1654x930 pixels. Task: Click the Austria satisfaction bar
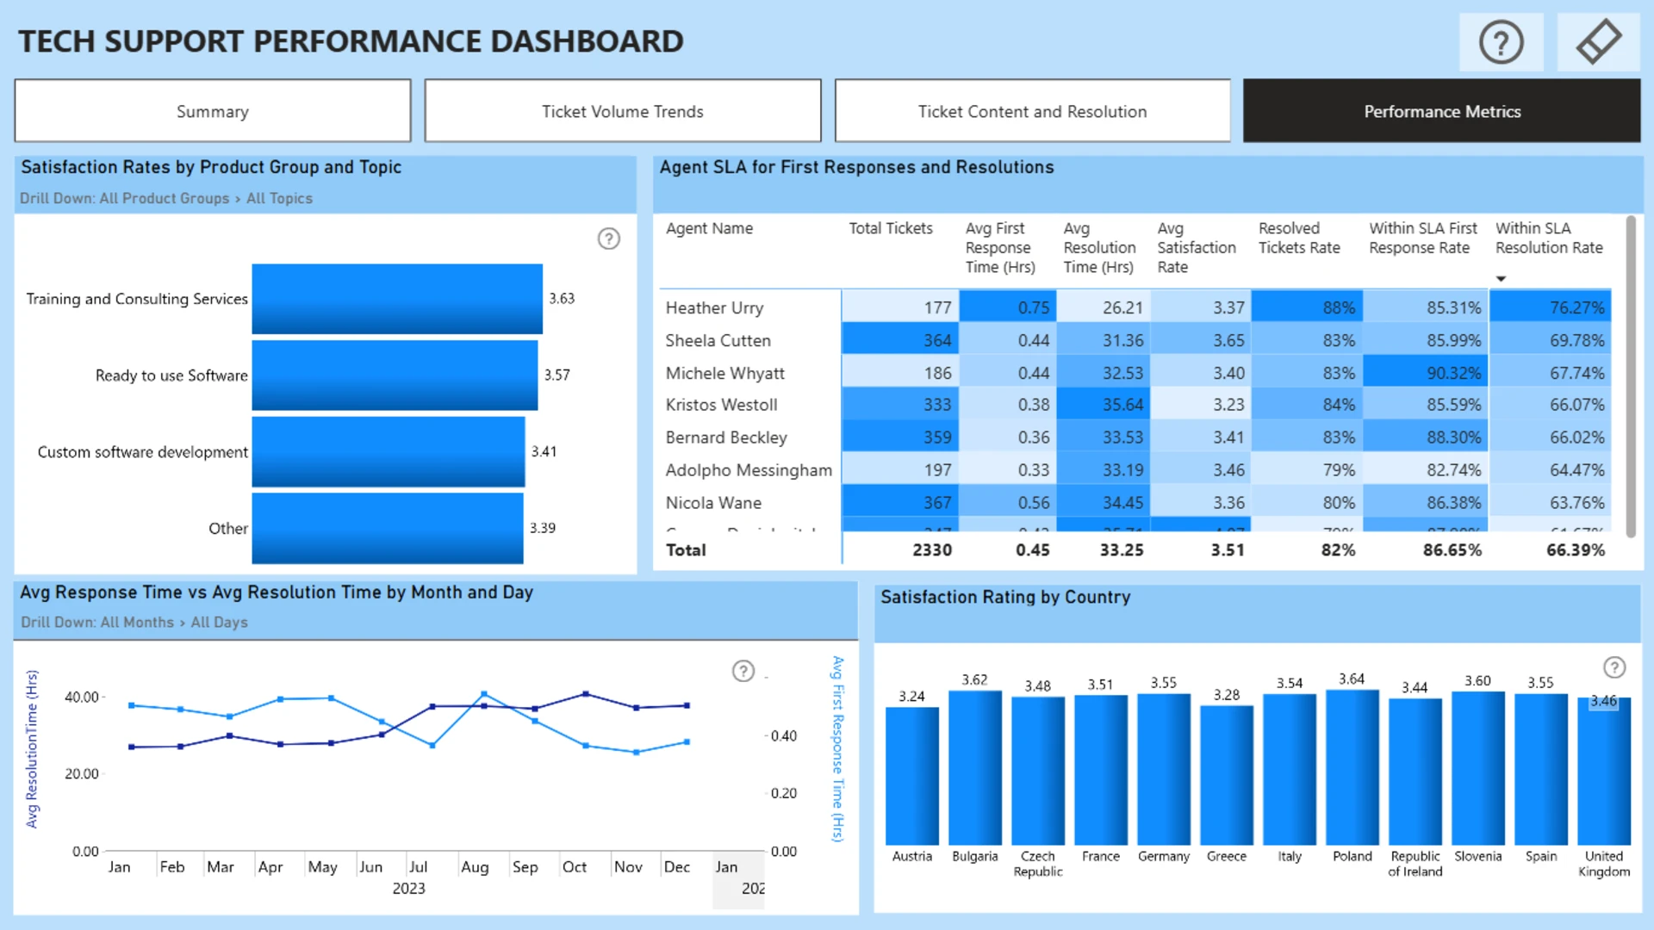(911, 775)
